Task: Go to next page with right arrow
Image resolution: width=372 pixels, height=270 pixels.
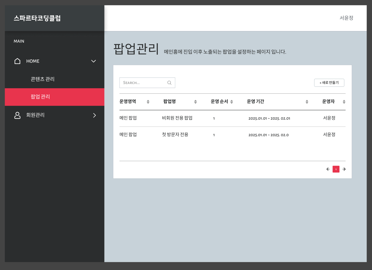Action: 344,169
